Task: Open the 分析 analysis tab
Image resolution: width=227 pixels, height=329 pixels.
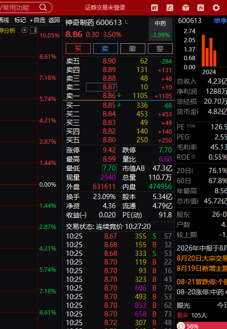Action: tap(8, 31)
